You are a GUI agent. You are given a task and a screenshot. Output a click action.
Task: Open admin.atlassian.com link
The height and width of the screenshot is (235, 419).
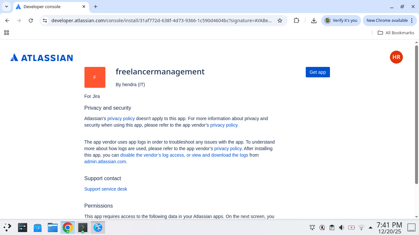[105, 162]
